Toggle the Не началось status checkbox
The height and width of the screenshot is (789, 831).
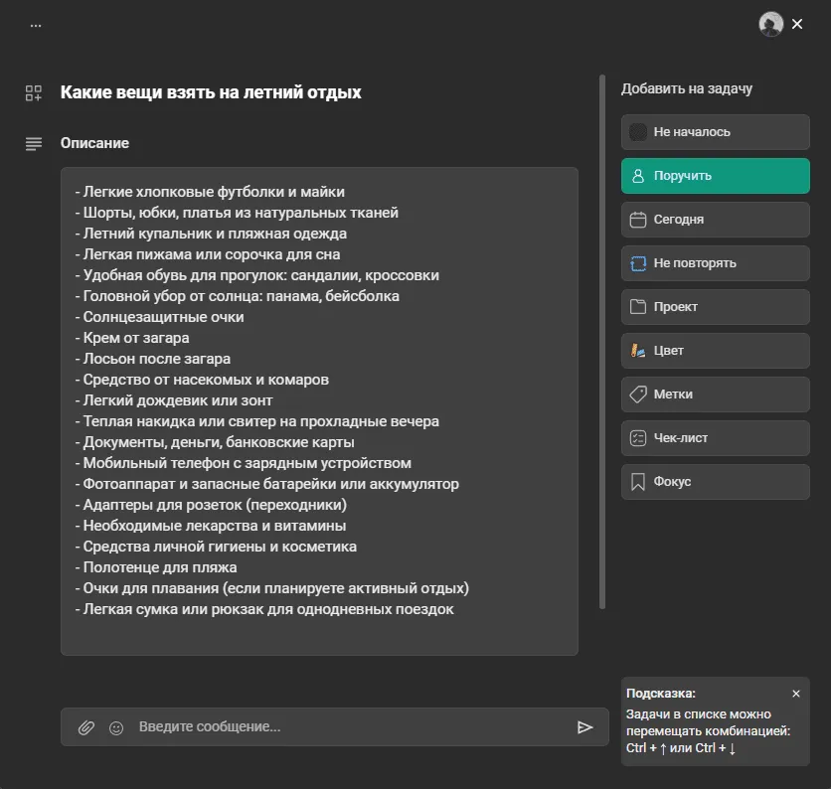[x=638, y=132]
